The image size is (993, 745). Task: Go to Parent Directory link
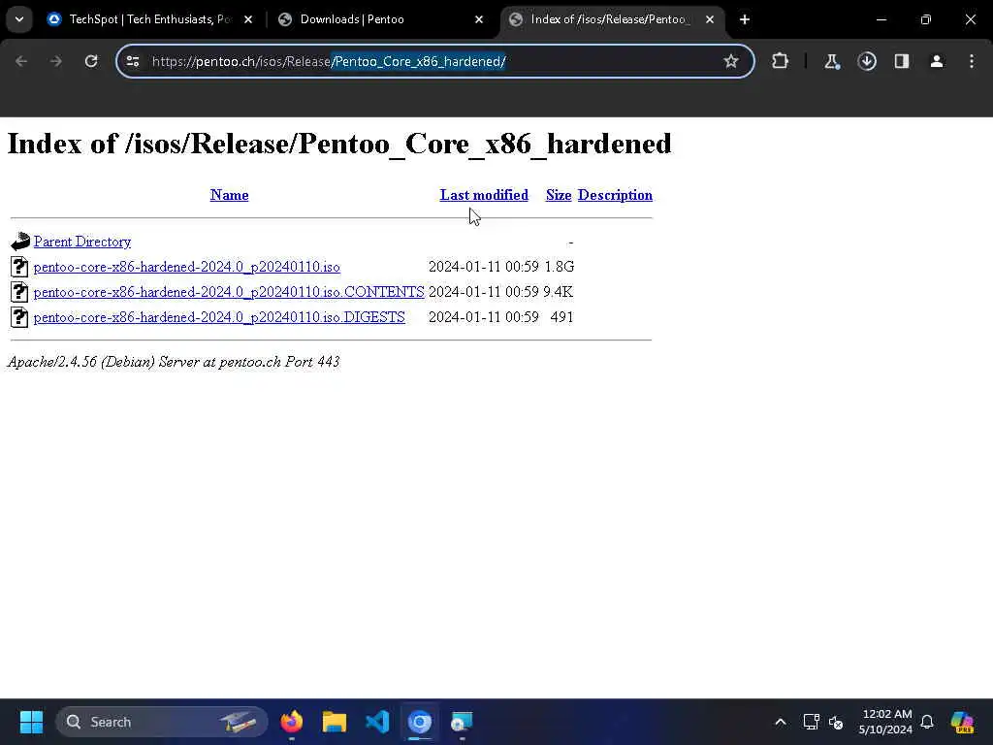pyautogui.click(x=82, y=242)
